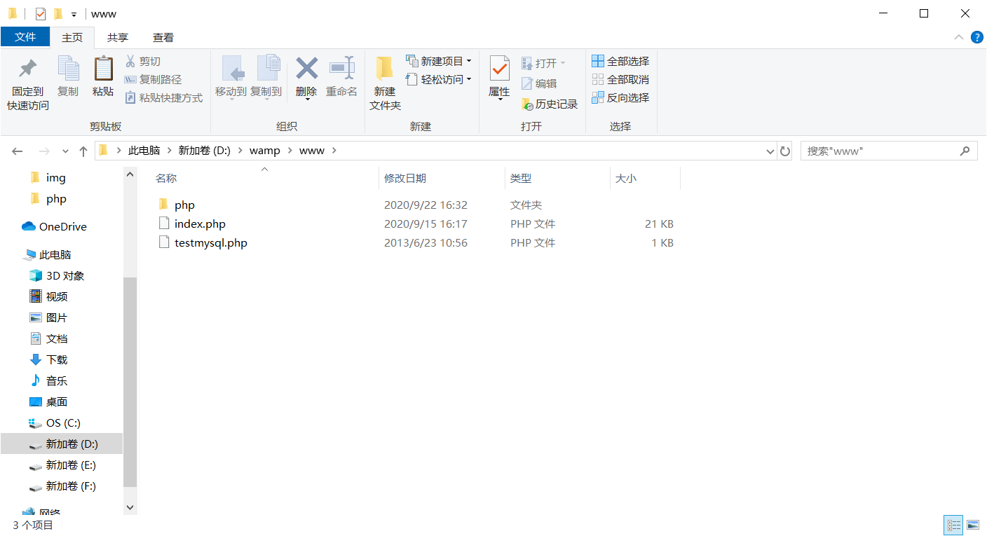
Task: Open the Recent locations dropdown arrow
Action: (65, 151)
